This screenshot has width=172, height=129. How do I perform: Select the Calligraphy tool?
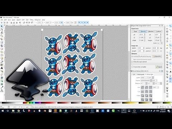coord(2,65)
